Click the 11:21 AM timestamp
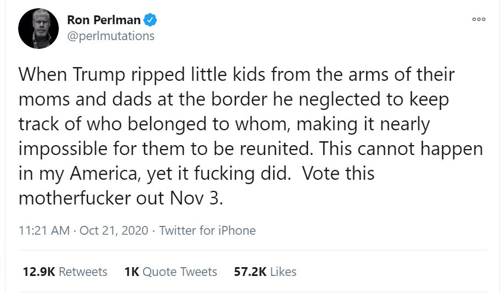 pos(44,230)
